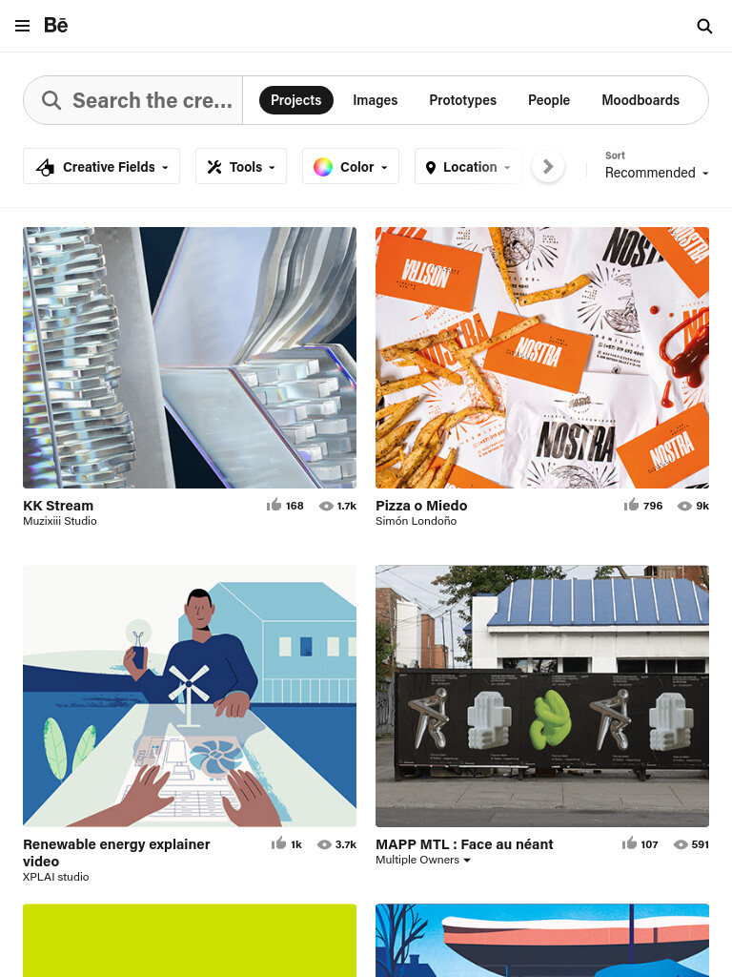The image size is (732, 977).
Task: Open the Color filter picker
Action: coord(351,166)
